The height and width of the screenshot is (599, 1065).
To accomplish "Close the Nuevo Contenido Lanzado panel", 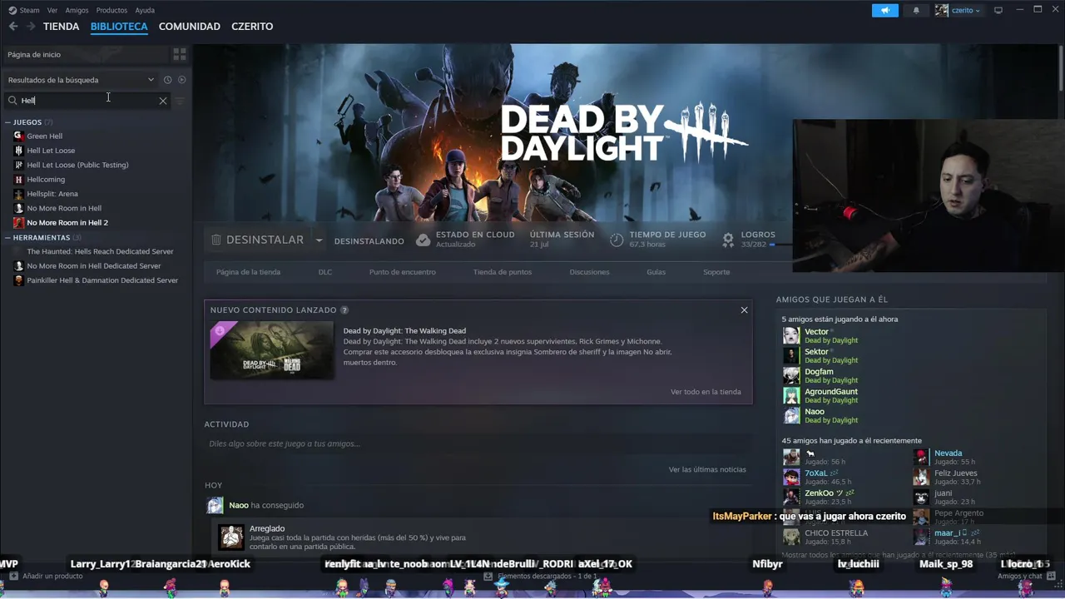I will pyautogui.click(x=744, y=310).
